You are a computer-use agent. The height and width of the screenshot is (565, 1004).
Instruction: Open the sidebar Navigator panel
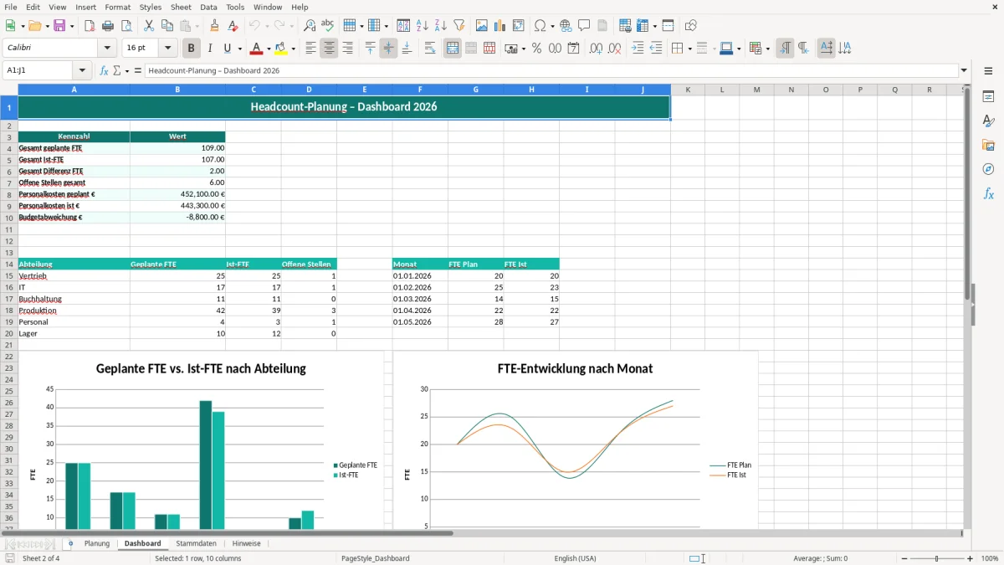[988, 170]
